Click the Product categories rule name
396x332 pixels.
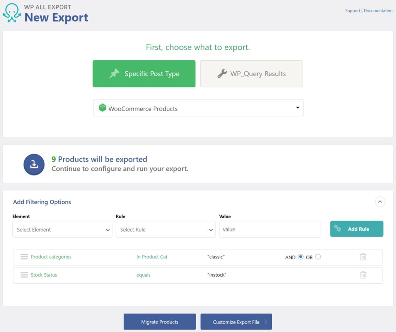[51, 257]
